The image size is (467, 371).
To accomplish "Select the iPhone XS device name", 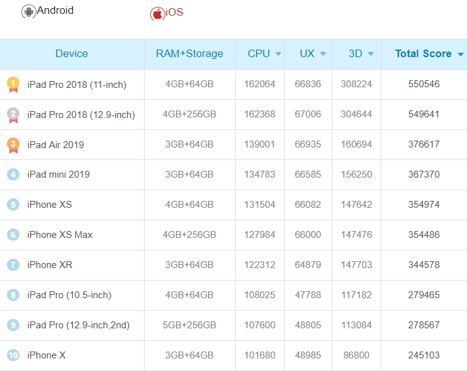I will point(50,205).
